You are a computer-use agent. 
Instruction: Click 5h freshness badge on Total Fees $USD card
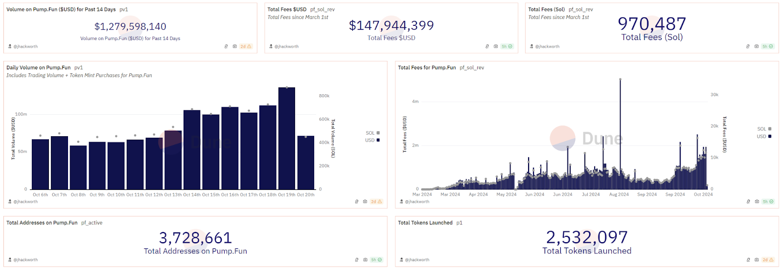(507, 46)
